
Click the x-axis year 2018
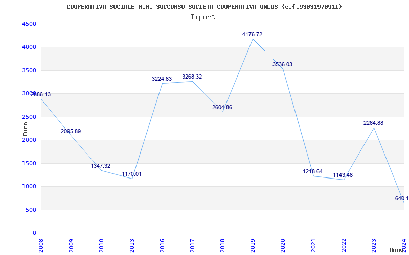click(222, 245)
